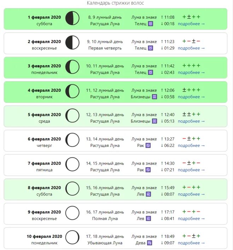Click the Leo zodiac icon on 8 февраля row
This screenshot has width=233, height=250.
(148, 194)
